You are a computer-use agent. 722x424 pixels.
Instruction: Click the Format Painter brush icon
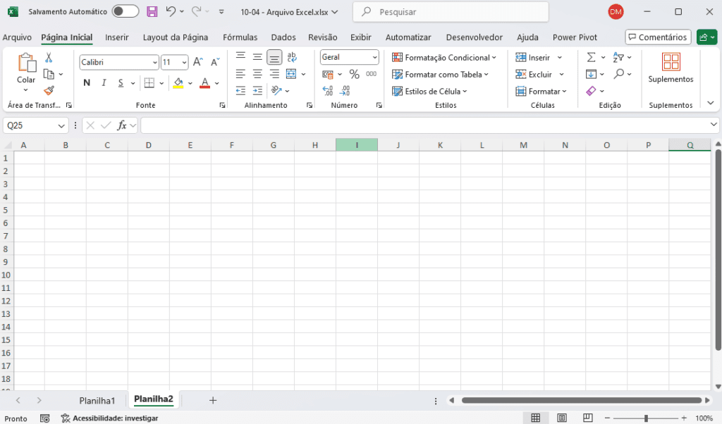[49, 90]
